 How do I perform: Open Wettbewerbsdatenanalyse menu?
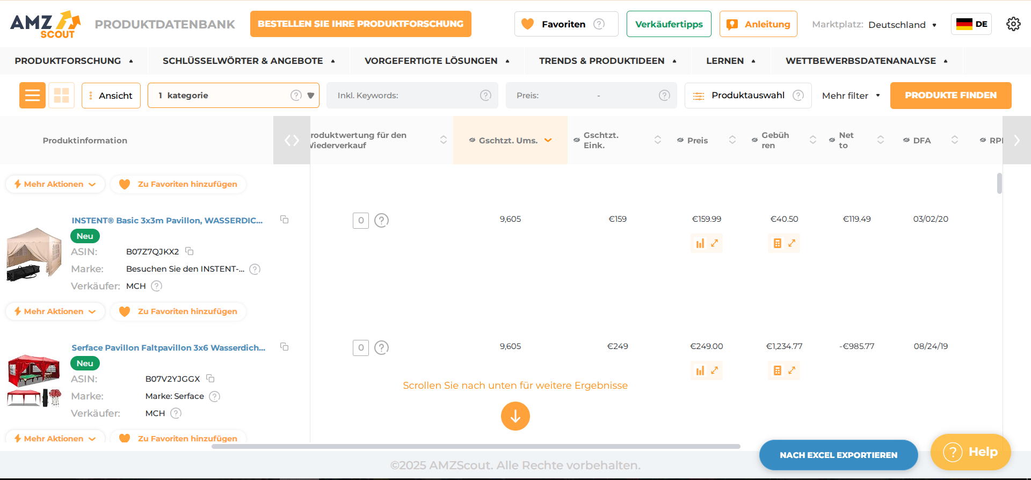click(867, 61)
